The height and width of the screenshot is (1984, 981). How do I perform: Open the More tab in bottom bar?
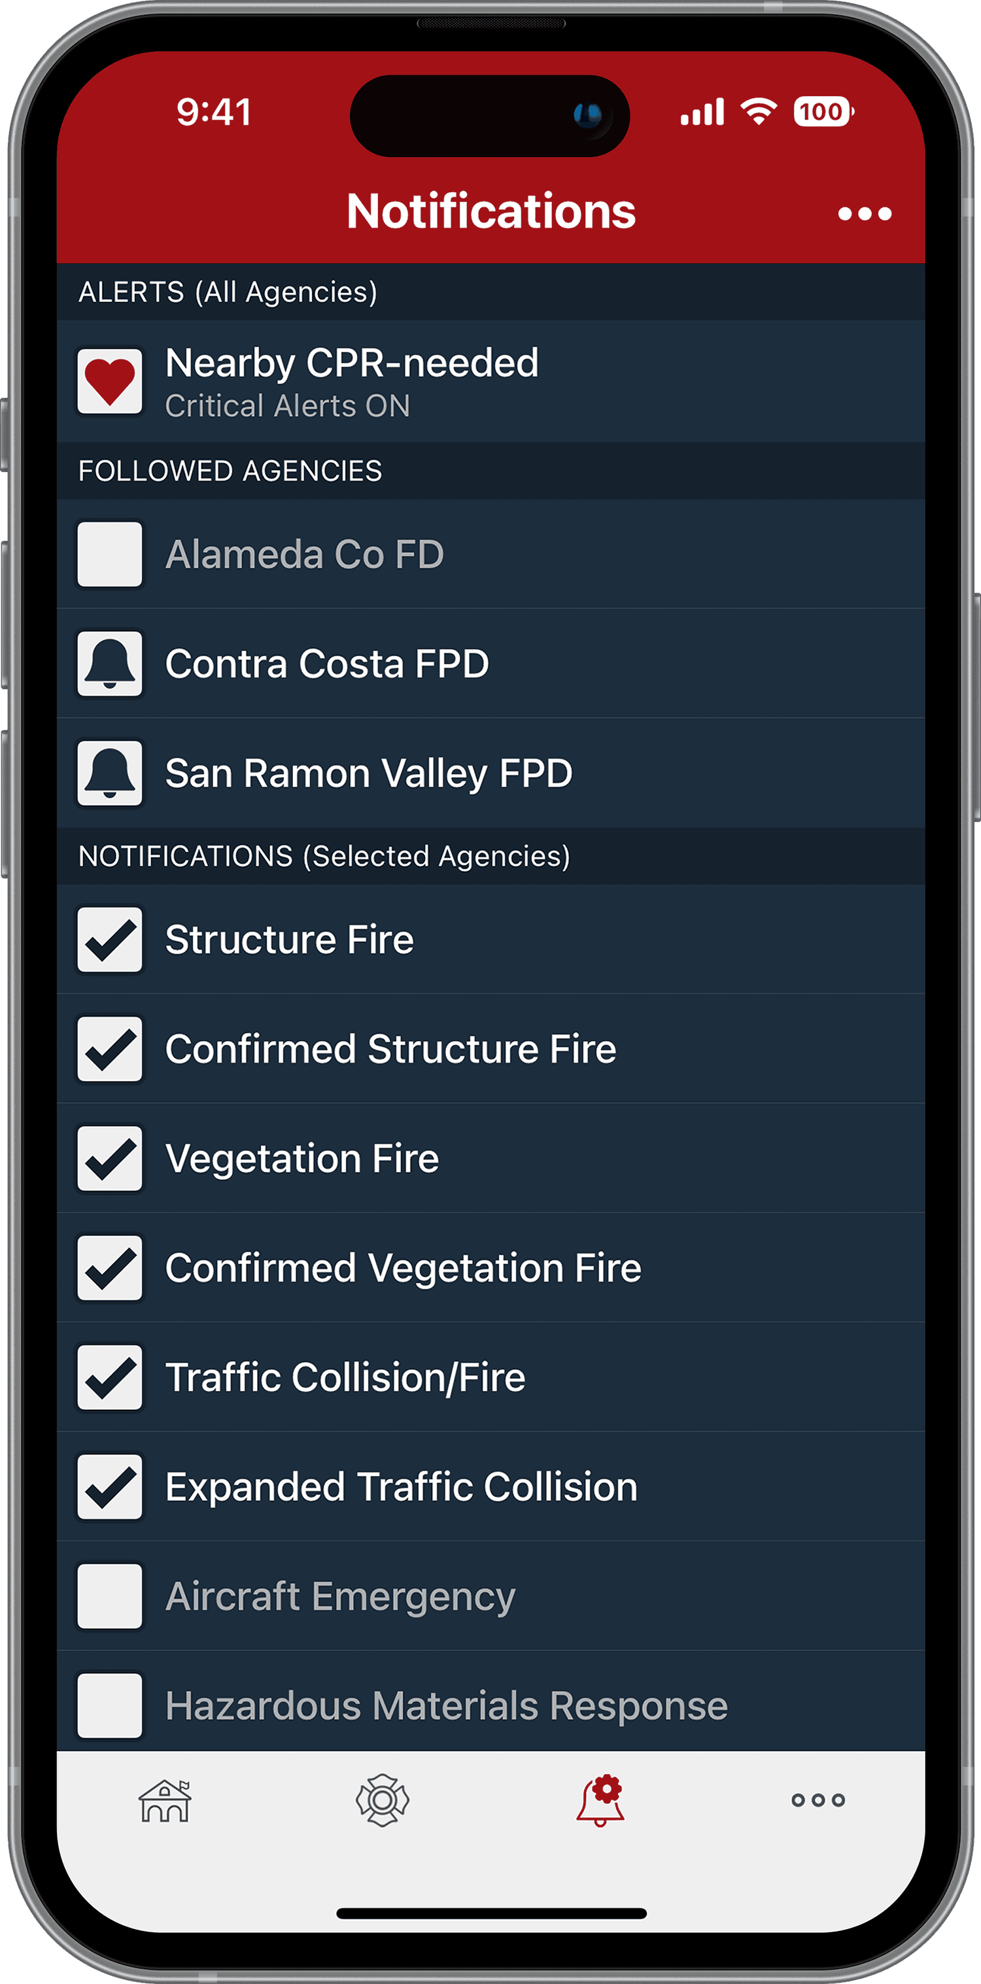(817, 1801)
